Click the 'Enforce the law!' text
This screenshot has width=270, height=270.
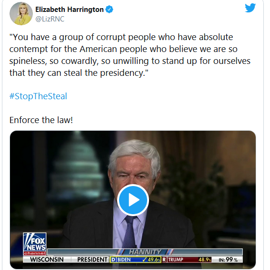coord(41,120)
